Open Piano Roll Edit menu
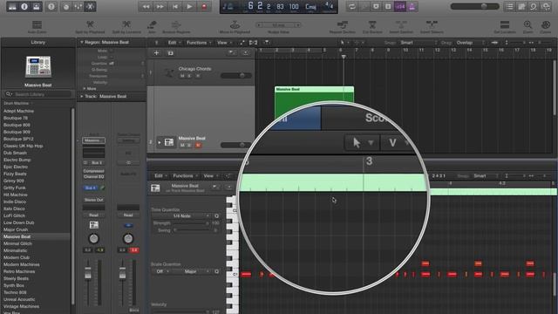This screenshot has width=558, height=314. click(160, 176)
